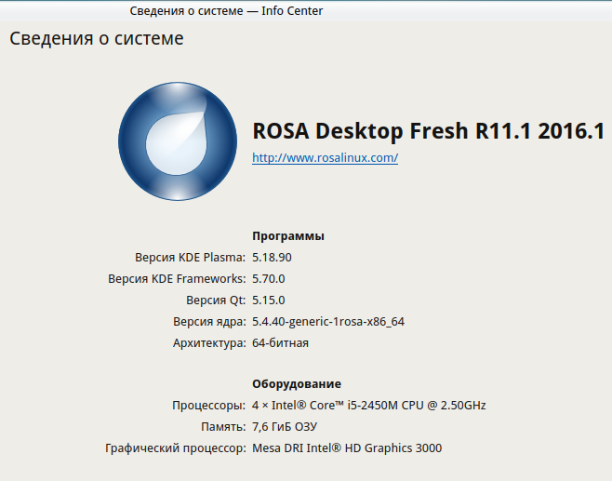Click the 'Оборудование' section header
The width and height of the screenshot is (612, 481).
[x=297, y=384]
